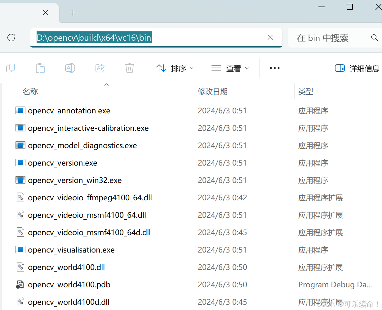The height and width of the screenshot is (310, 382).
Task: Open the See more (three dots) menu
Action: click(275, 68)
